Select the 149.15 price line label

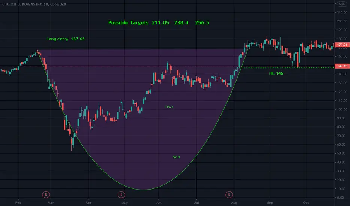point(342,66)
